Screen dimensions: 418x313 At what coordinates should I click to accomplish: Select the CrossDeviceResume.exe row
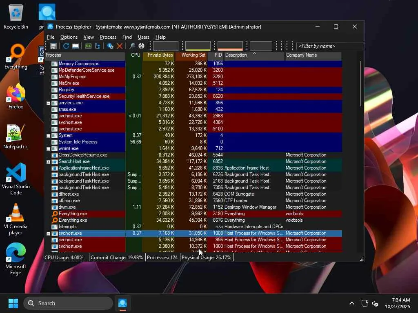click(x=193, y=155)
